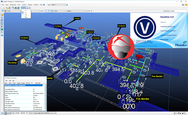Open the first Airflow colour dropdown
This screenshot has width=188, height=115.
pos(13,11)
